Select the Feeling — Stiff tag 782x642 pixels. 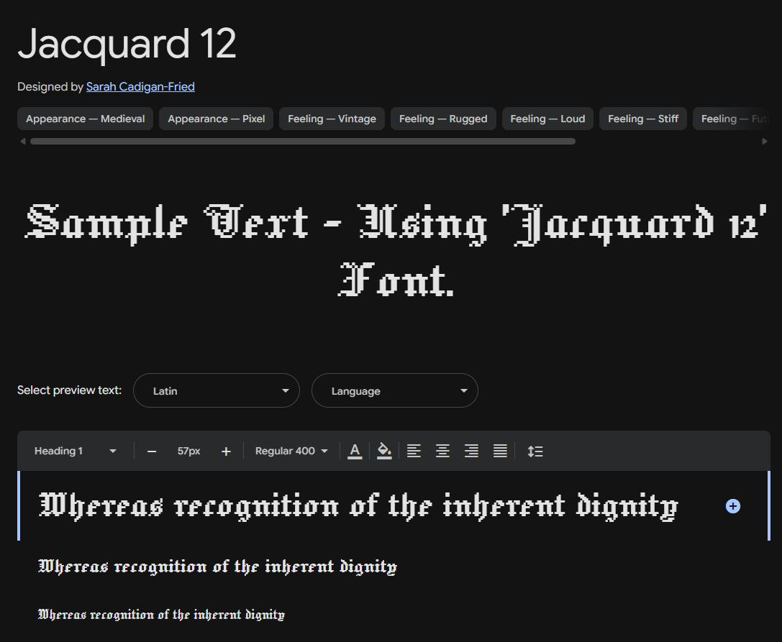point(643,119)
